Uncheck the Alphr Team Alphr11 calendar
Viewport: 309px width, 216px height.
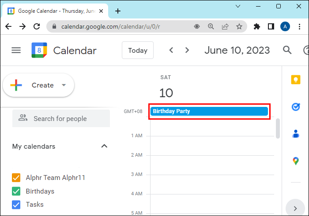pos(16,178)
